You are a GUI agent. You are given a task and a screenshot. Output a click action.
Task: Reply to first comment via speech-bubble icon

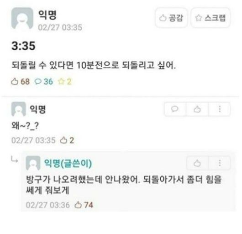pyautogui.click(x=175, y=109)
